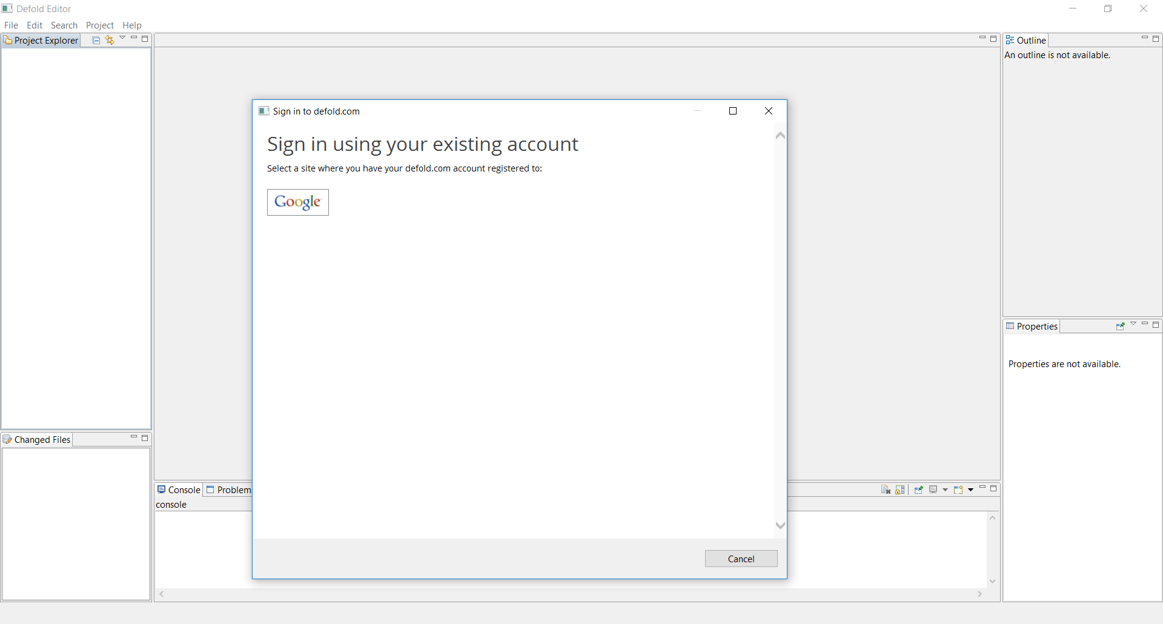Open the new console view dropdown arrow
Screen dimensions: 1163x624
coord(971,490)
